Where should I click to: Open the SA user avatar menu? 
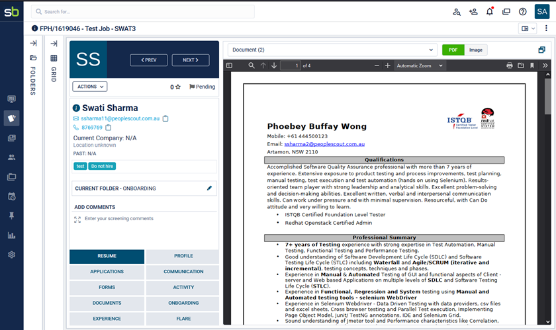[x=542, y=12]
